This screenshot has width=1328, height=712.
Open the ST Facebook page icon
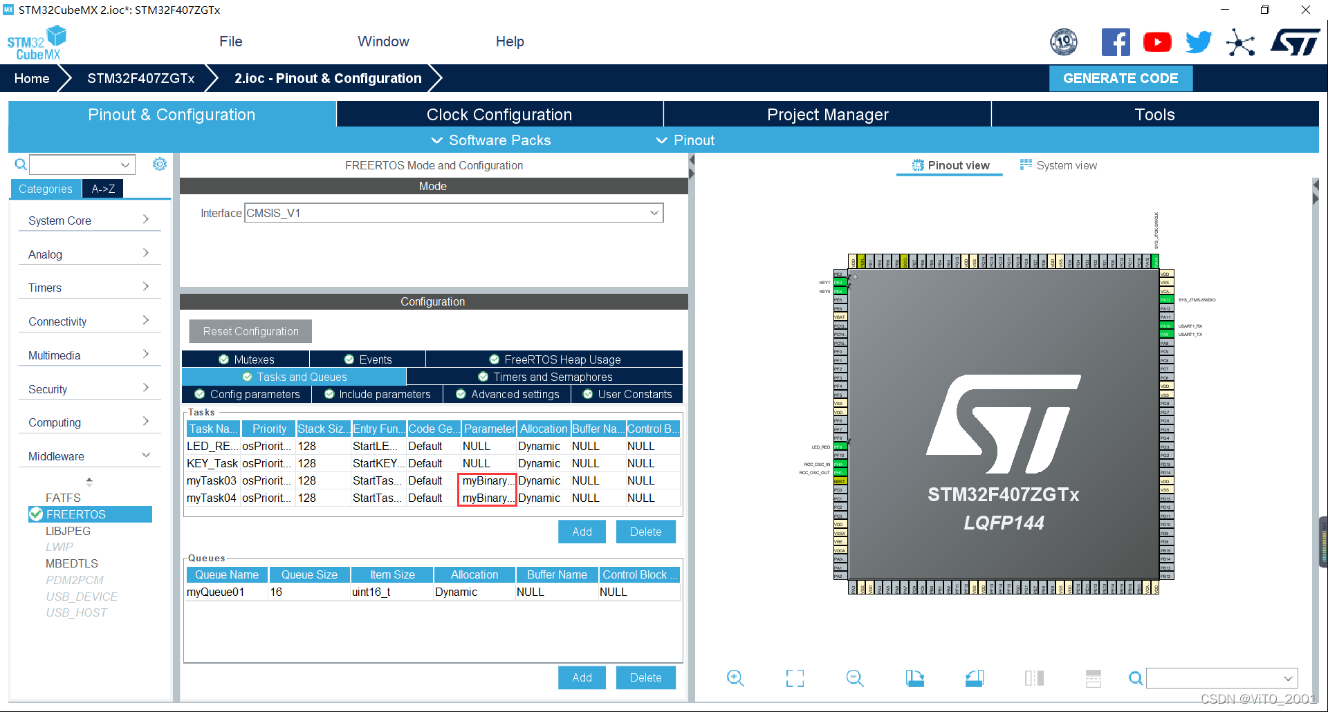[x=1116, y=42]
